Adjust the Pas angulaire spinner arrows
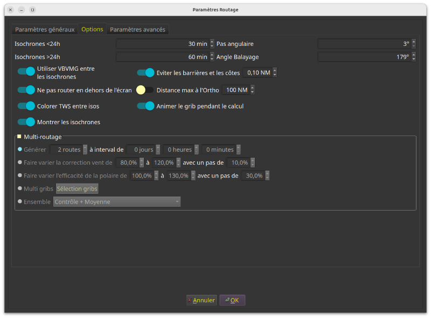 point(414,44)
